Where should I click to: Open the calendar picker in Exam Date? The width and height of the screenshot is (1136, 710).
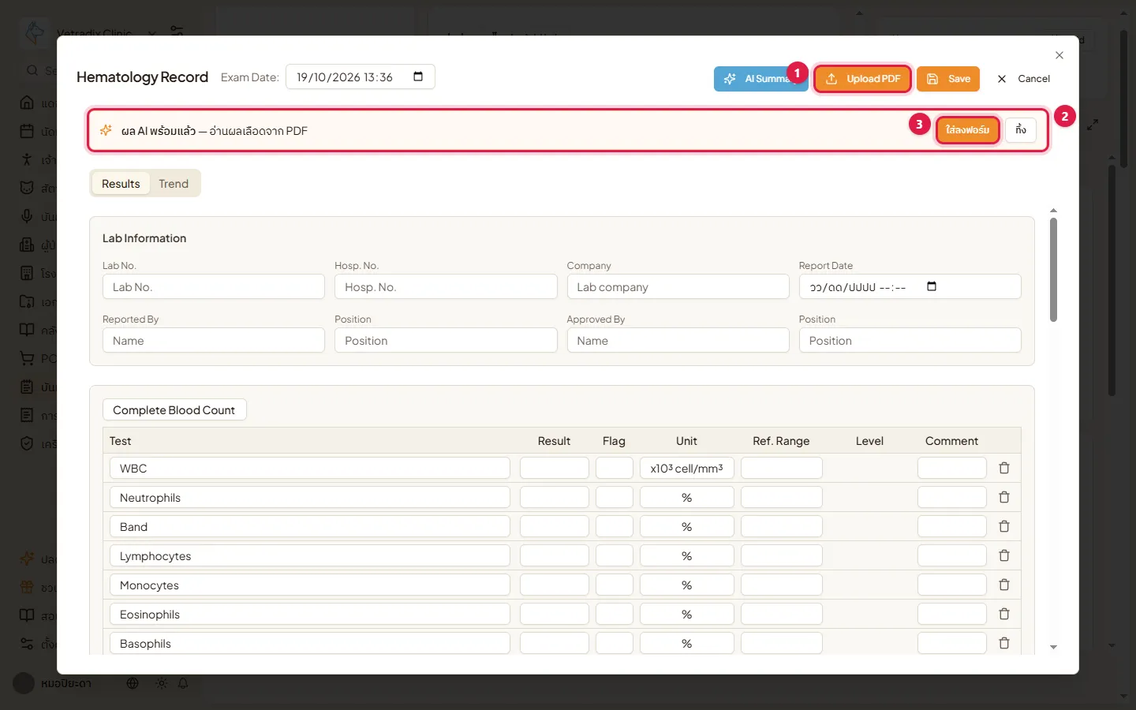coord(418,77)
